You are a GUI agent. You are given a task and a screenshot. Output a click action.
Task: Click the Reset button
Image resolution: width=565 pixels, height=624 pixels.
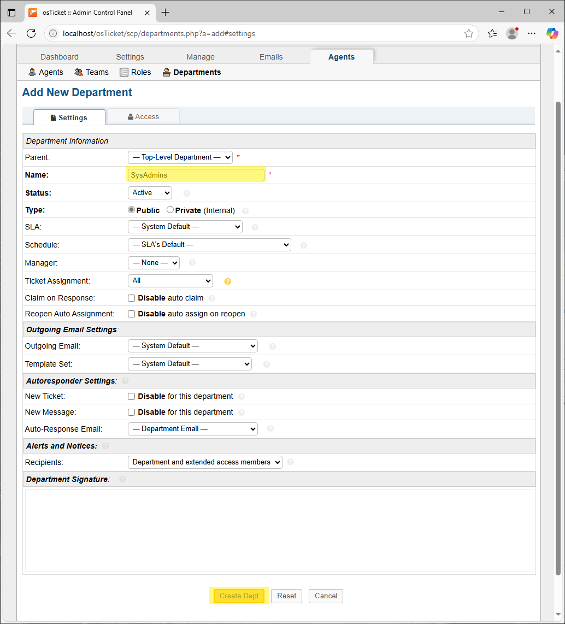pos(286,596)
